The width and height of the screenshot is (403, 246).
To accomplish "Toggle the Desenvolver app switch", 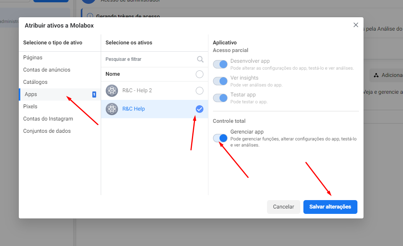I will [x=220, y=64].
